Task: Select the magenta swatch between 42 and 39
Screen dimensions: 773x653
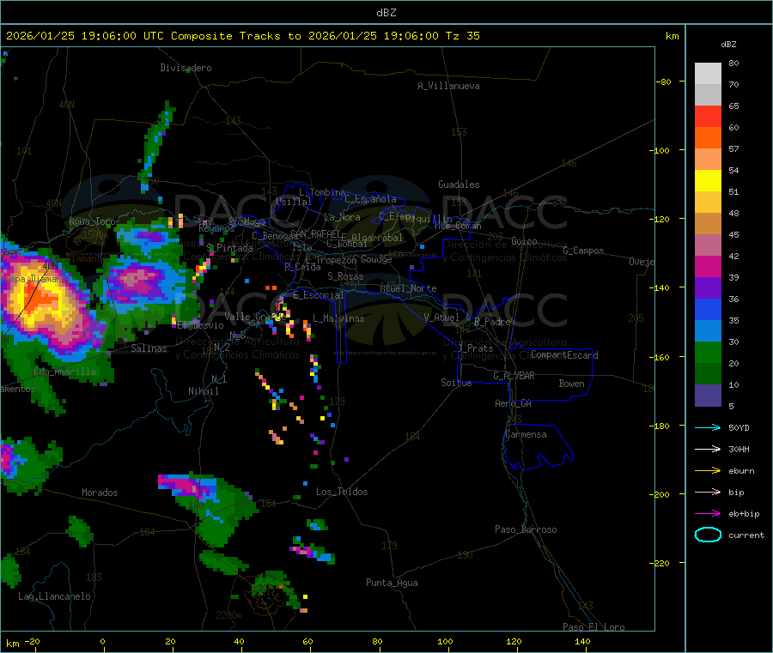Action: pyautogui.click(x=708, y=266)
